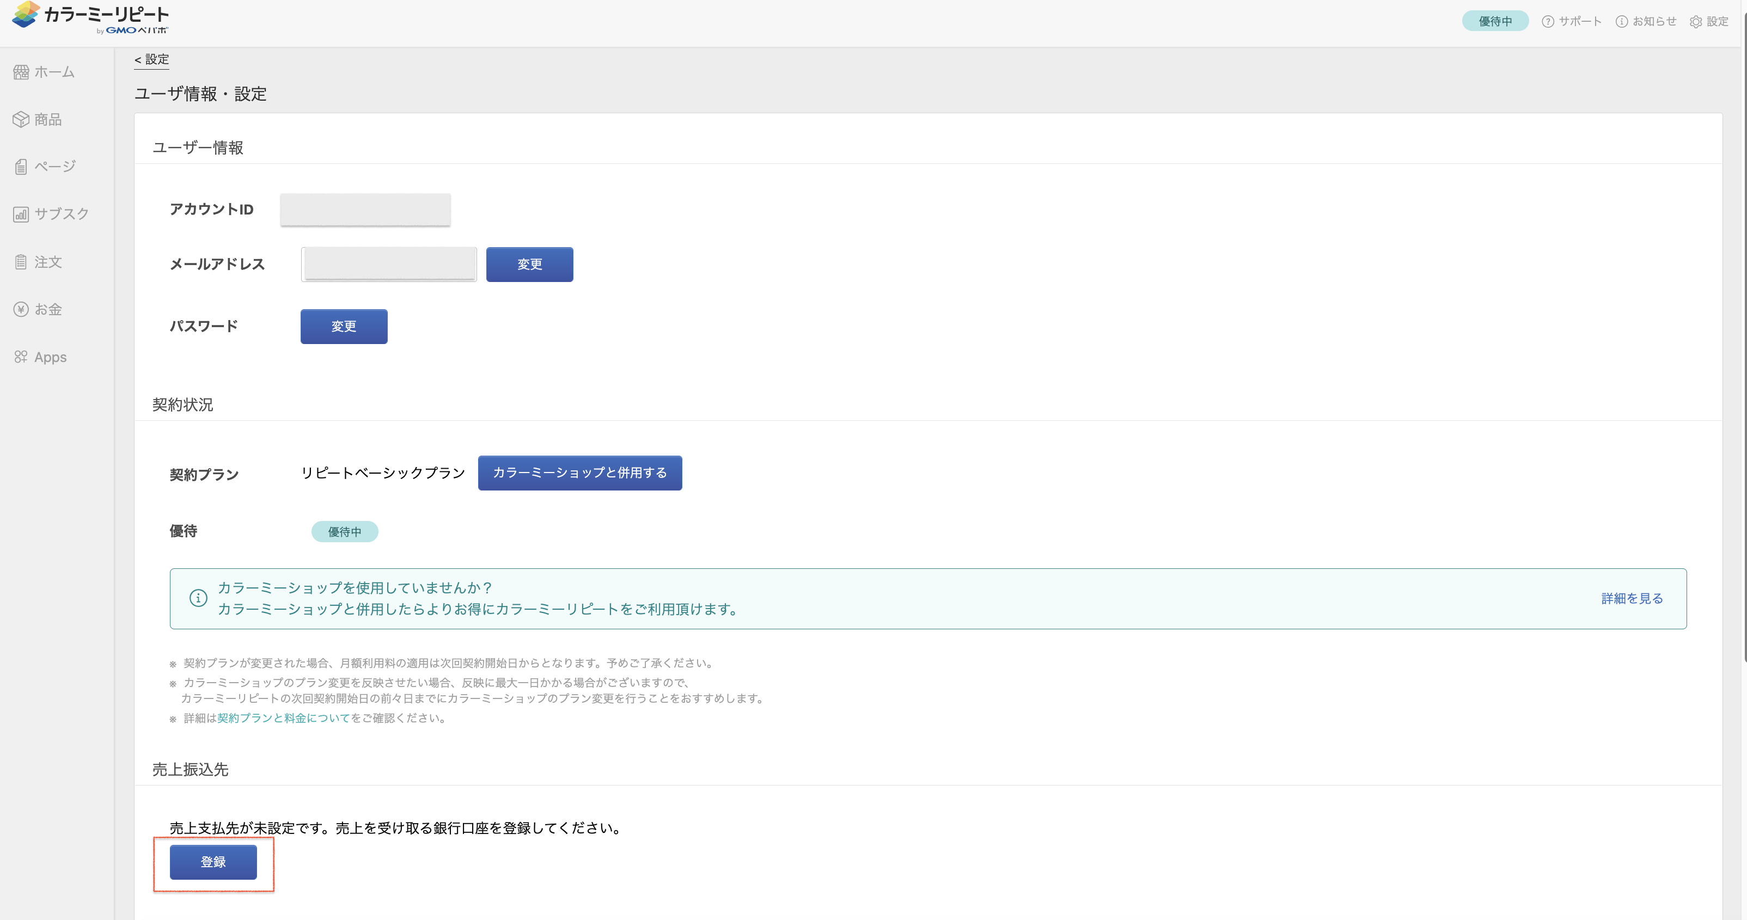
Task: Open the 注文 list icon in sidebar
Action: (x=21, y=262)
